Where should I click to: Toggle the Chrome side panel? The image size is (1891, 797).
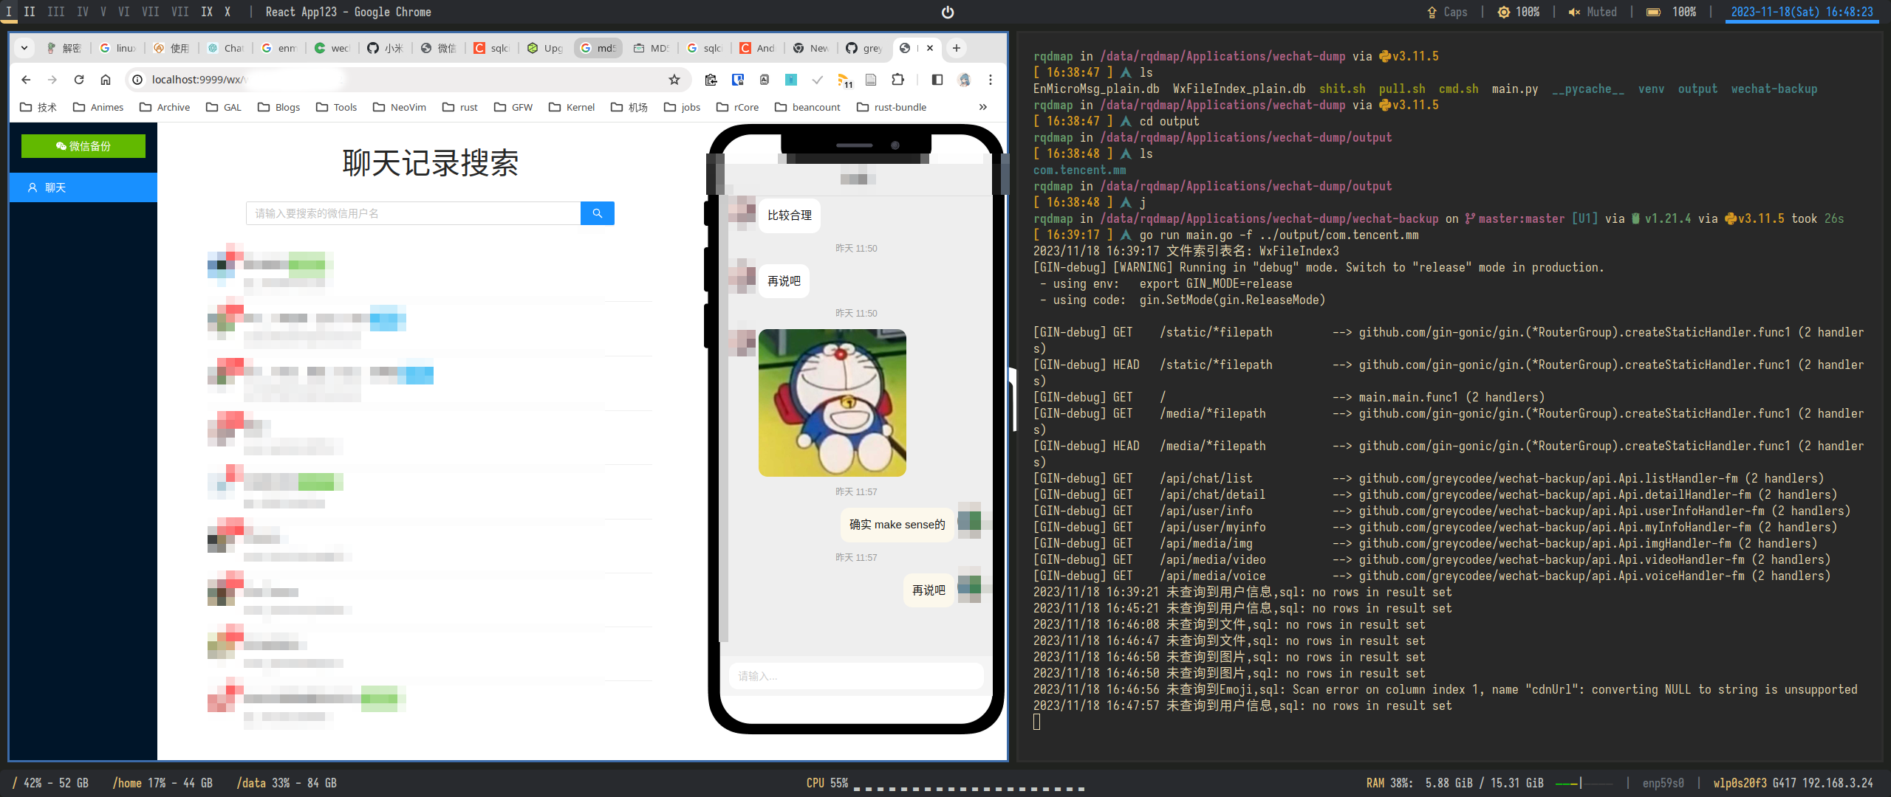point(937,80)
